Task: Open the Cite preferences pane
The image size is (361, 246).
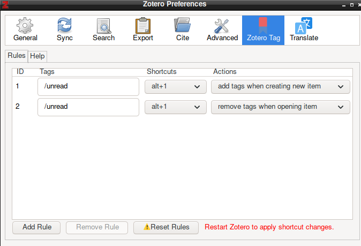Action: pyautogui.click(x=182, y=30)
